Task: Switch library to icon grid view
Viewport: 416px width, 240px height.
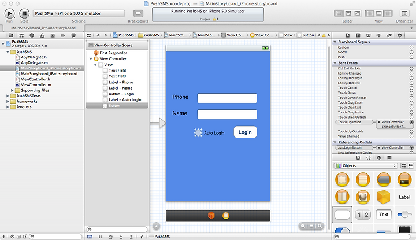Action: 404,165
